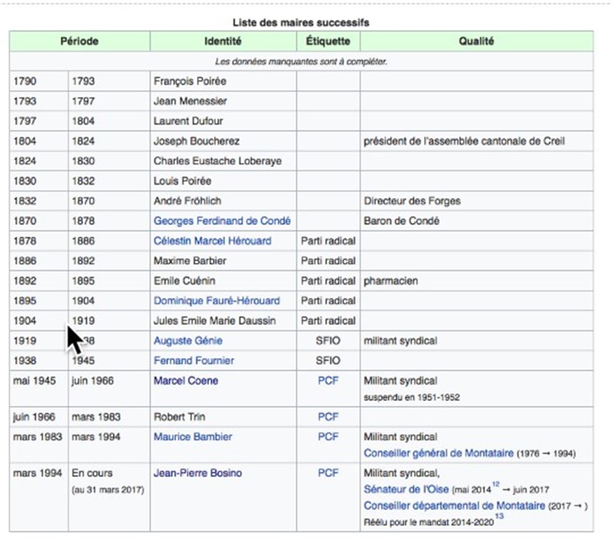Click the Auguste Génie link
612x545 pixels.
[188, 340]
